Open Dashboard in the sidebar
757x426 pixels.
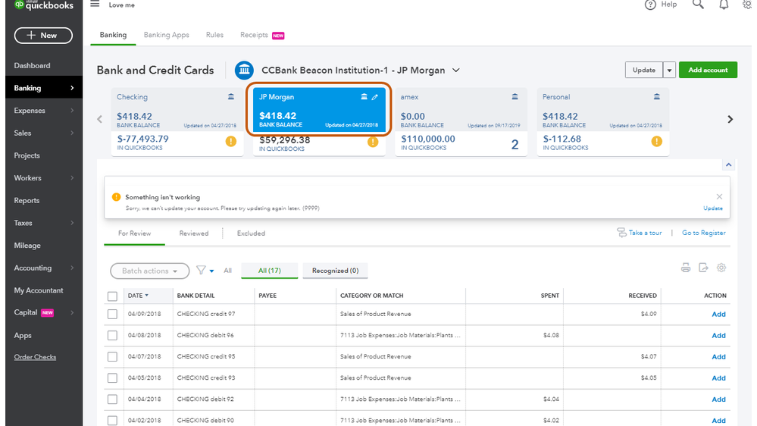click(x=32, y=66)
